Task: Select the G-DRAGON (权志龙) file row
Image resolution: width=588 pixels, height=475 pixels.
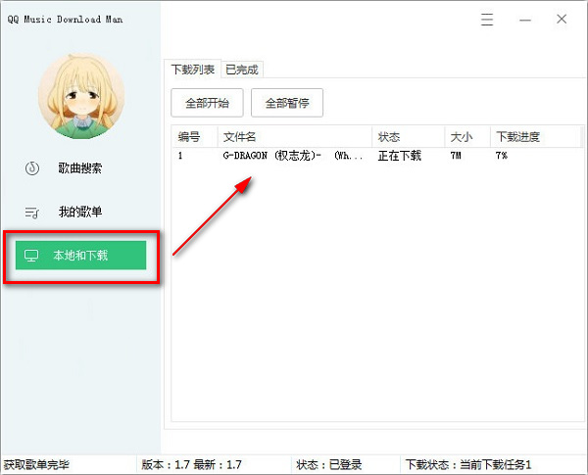Action: [x=377, y=156]
